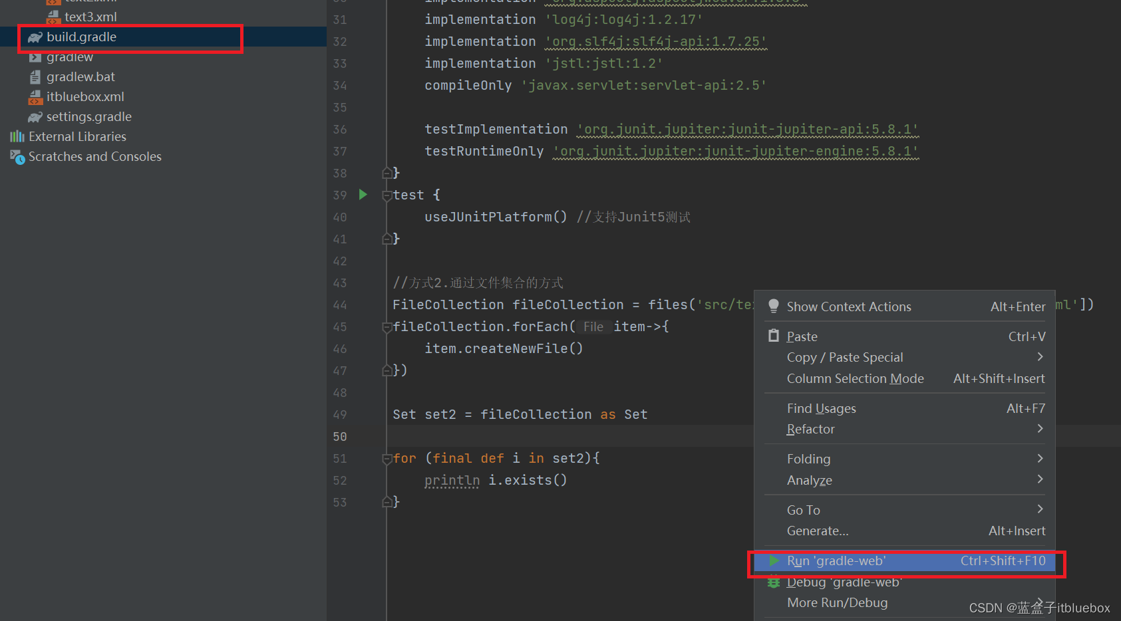Click the lightbulb Context Actions icon

click(773, 306)
